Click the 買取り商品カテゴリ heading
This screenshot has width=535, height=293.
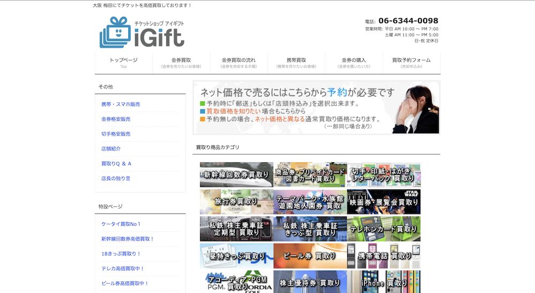(218, 147)
